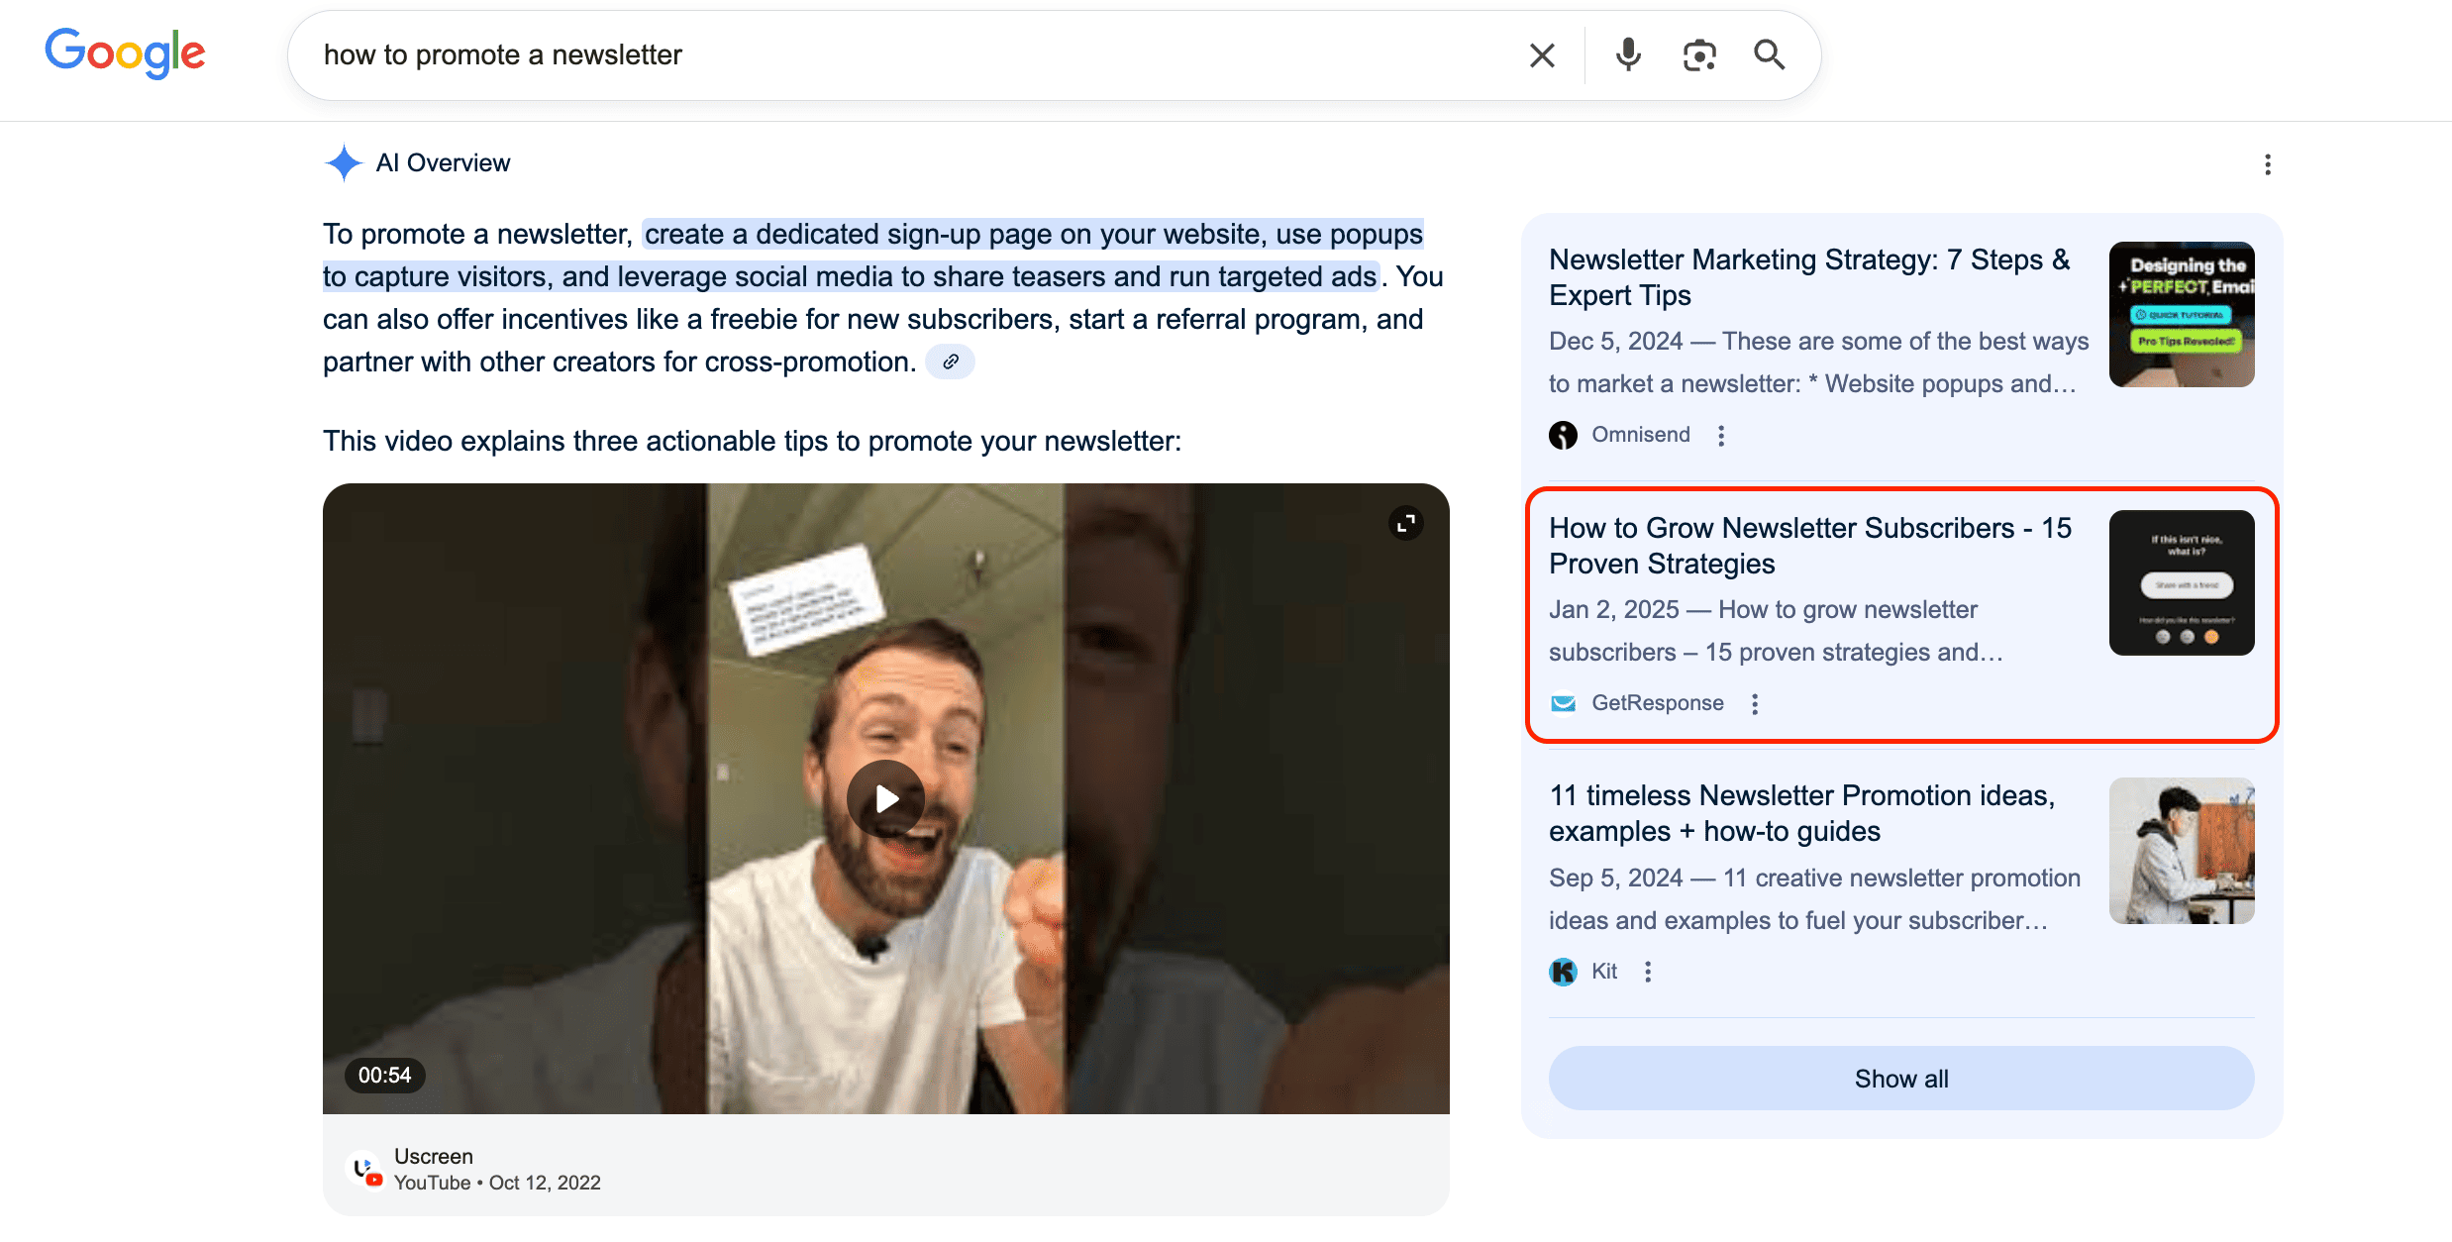
Task: Click the Kit article thumbnail image
Action: (2181, 851)
